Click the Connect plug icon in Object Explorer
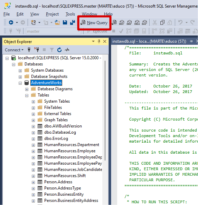Screen dimensions: 198x205 point(29,50)
